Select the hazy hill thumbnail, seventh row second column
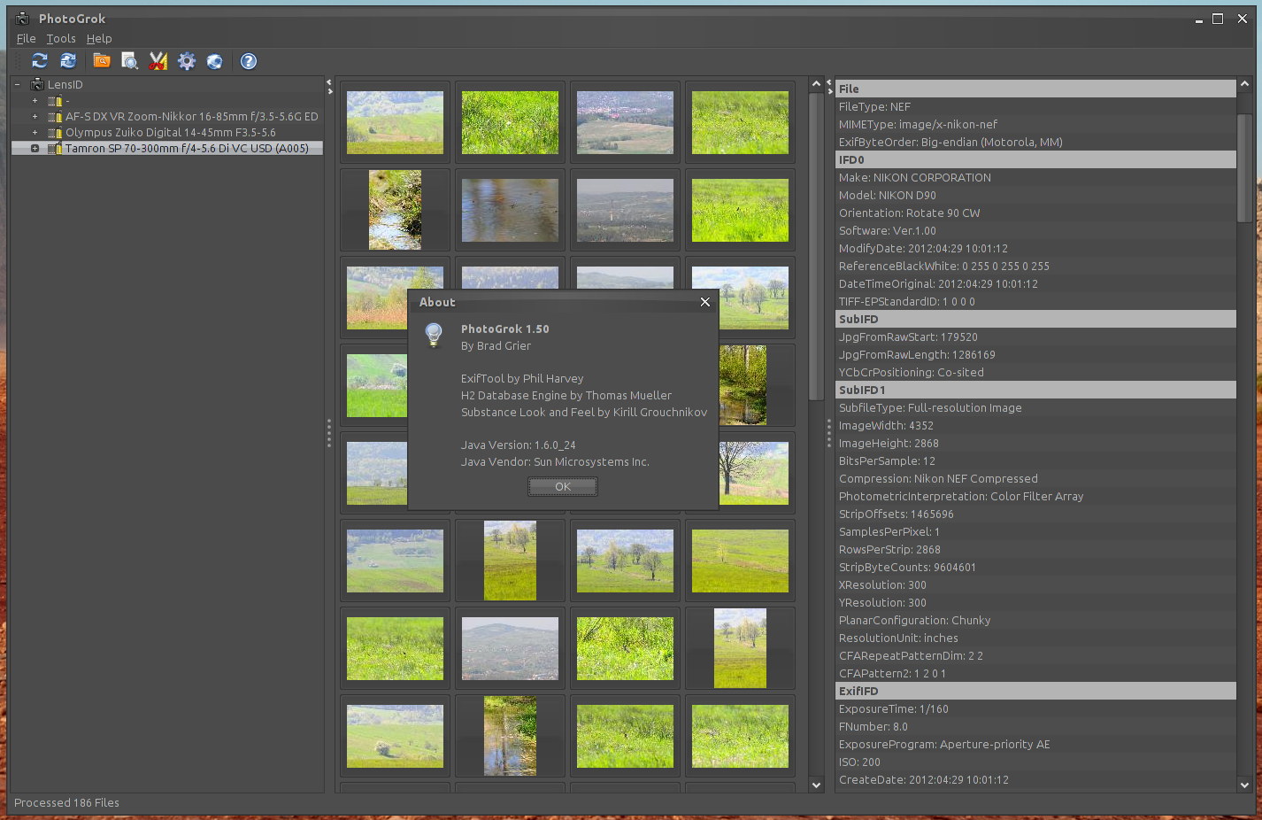 510,648
